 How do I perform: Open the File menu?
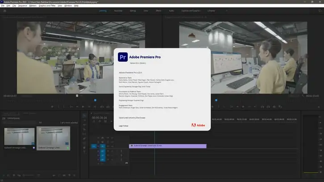click(3, 6)
